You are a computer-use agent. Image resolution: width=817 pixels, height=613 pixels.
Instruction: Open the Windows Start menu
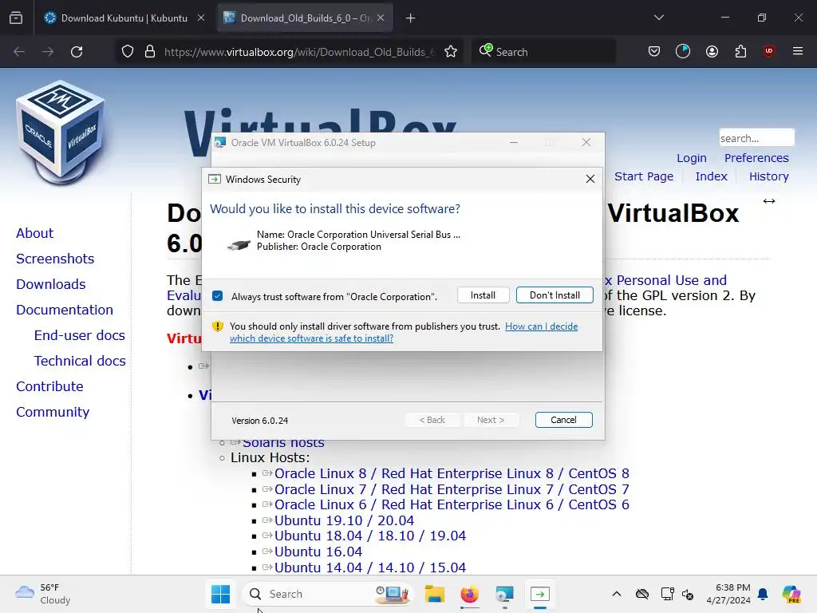[220, 594]
